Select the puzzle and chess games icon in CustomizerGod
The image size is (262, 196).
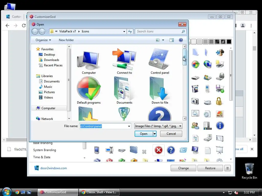tap(220, 52)
